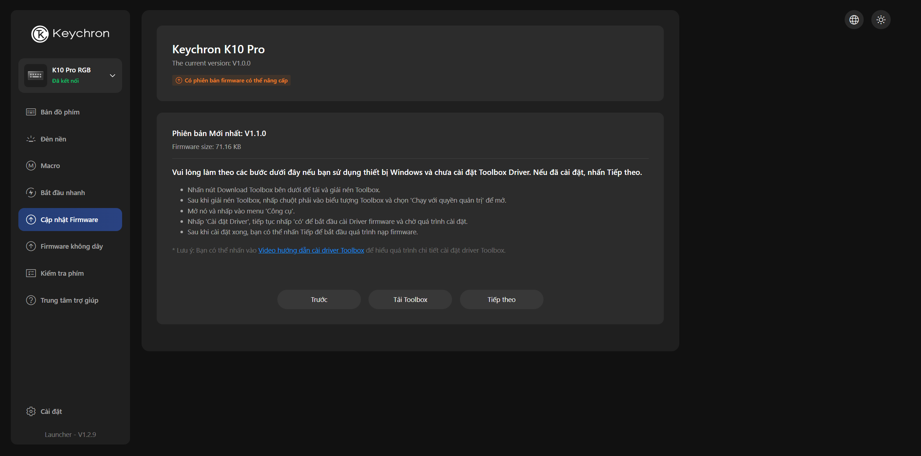
Task: Open Cài đặt gear icon
Action: point(31,411)
